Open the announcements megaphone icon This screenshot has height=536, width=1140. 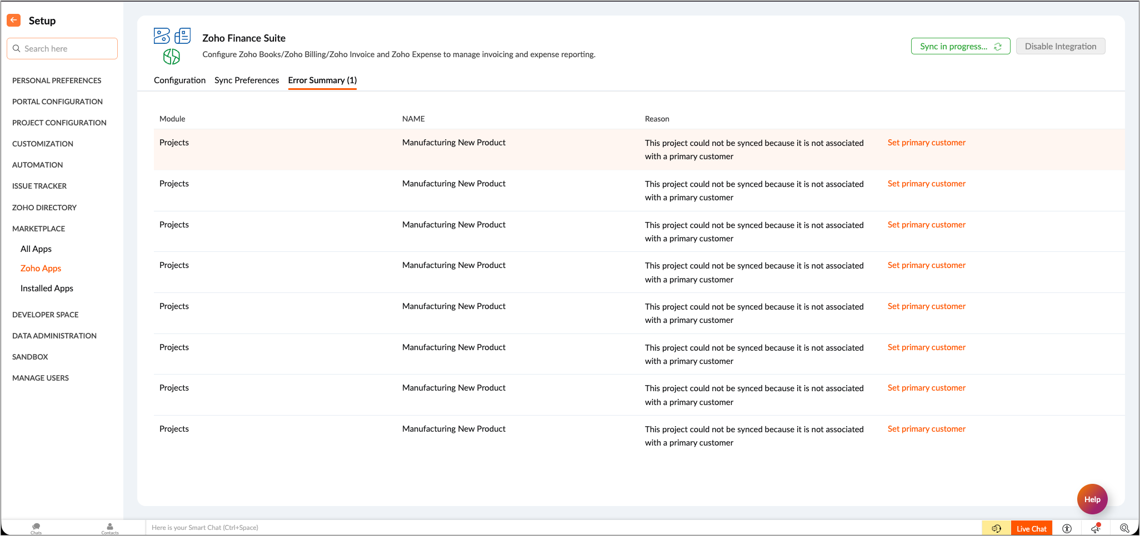[1096, 528]
